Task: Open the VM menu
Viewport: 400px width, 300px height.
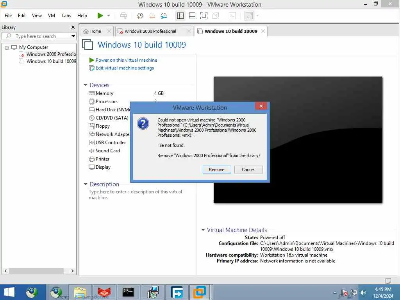Action: coord(52,16)
